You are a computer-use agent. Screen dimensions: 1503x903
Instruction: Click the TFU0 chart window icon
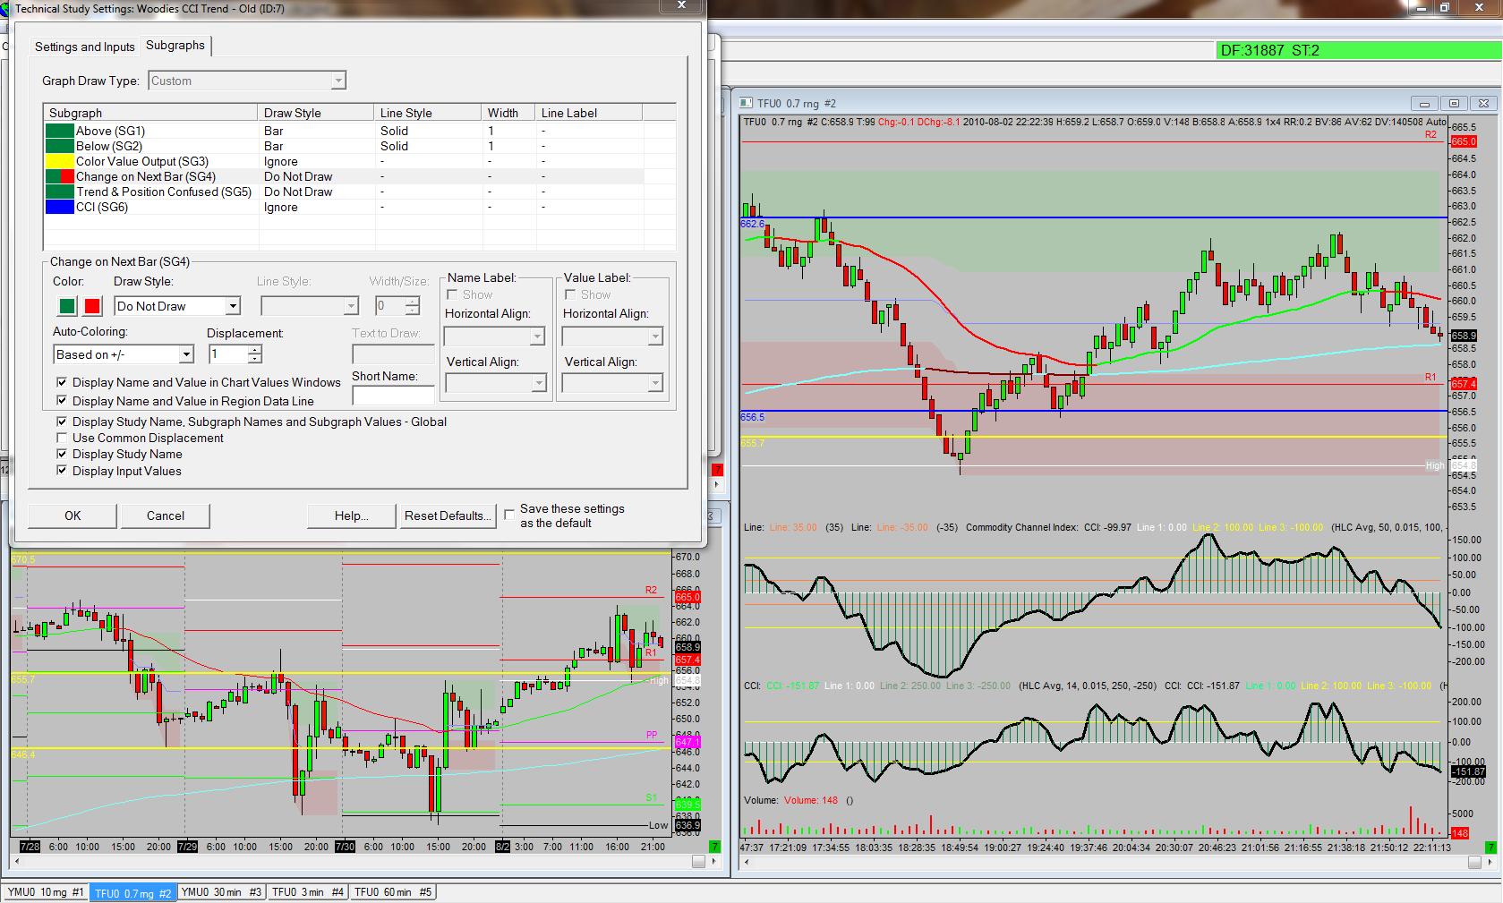[x=747, y=104]
